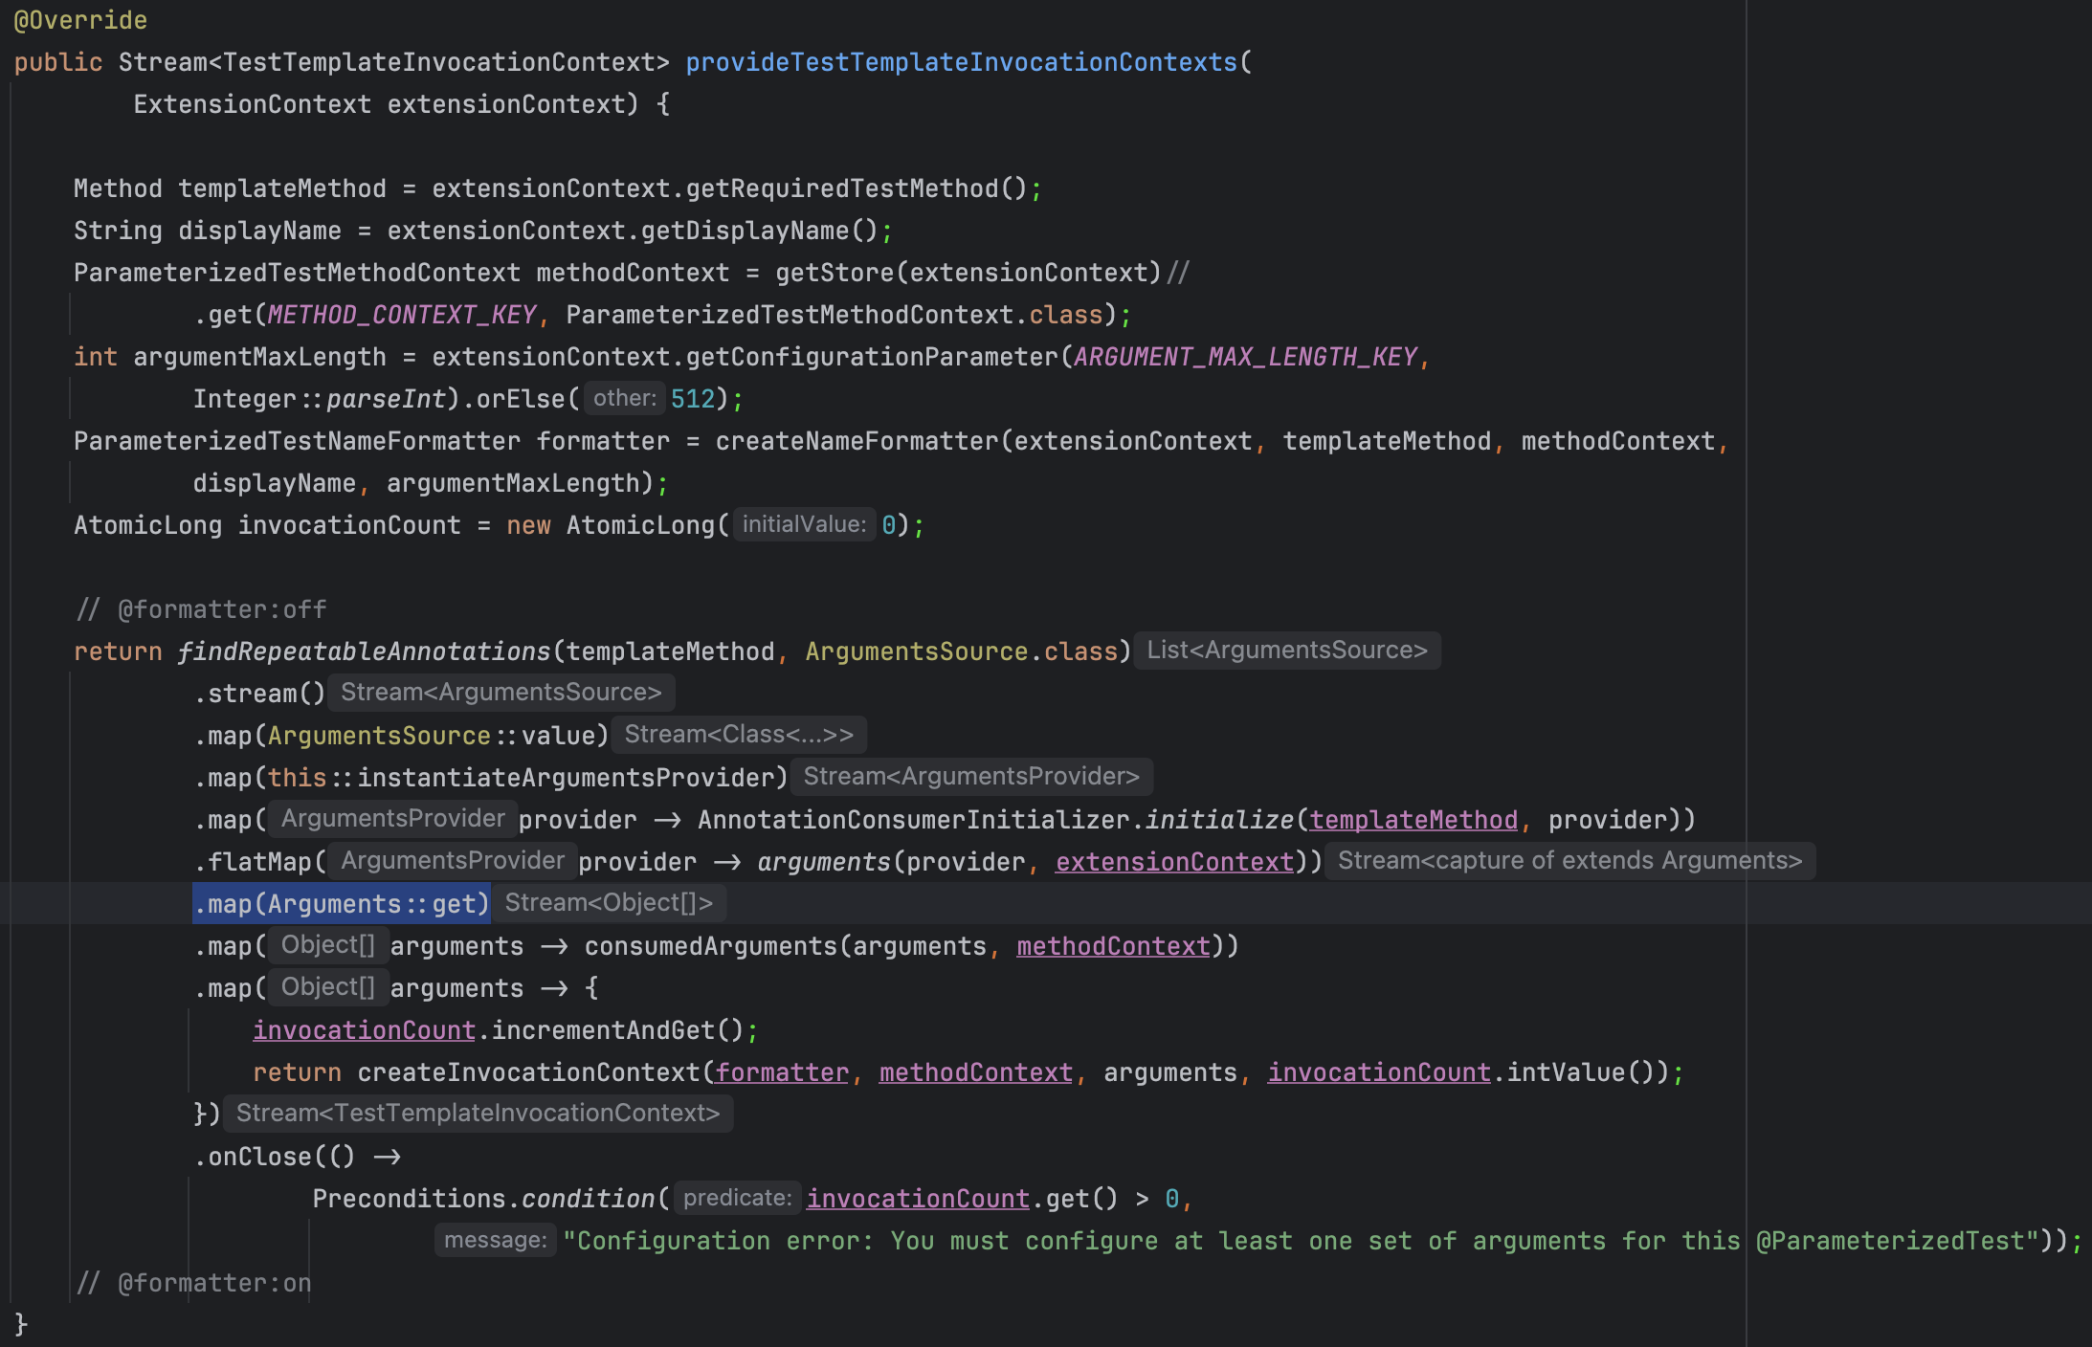
Task: Click the METHOD_CONTEXT_KEY constant
Action: 401,315
